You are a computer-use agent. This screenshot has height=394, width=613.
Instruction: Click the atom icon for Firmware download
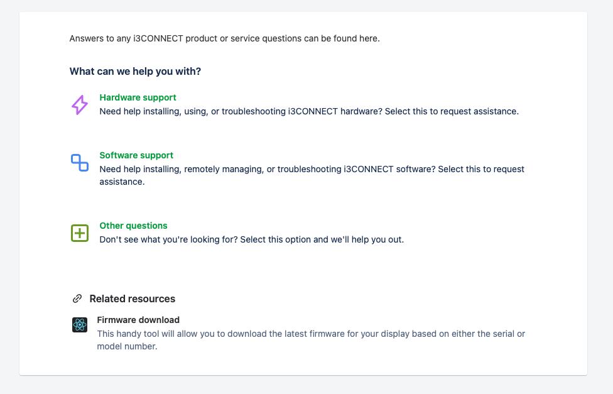pyautogui.click(x=80, y=325)
